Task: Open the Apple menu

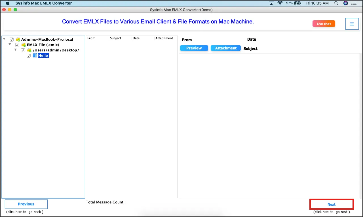Action: click(x=8, y=3)
